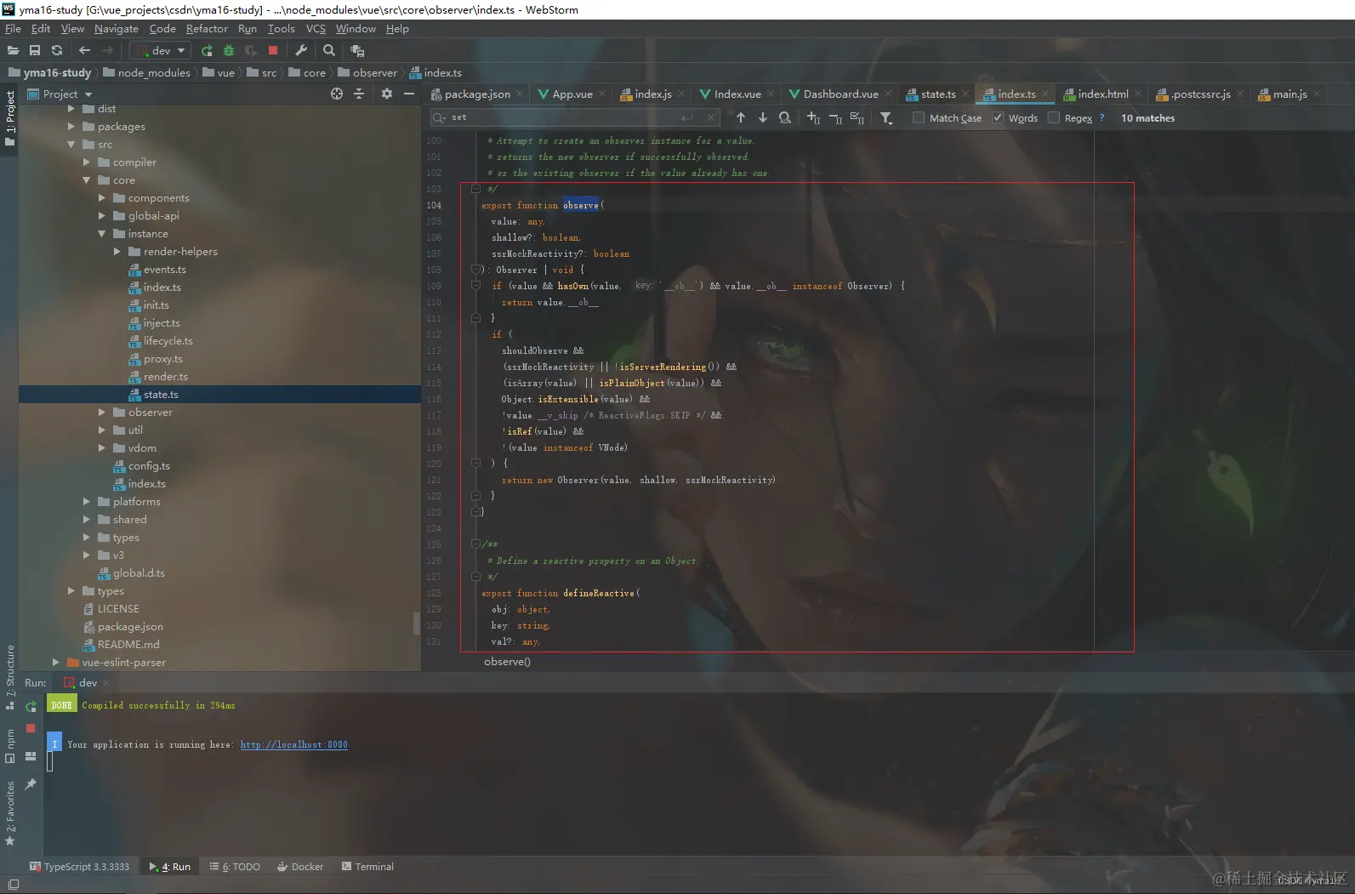Expand the compiler folder
Screen dimensions: 1355x894
tap(87, 162)
